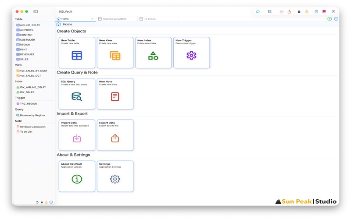Click the Index section header in sidebar
351x219 pixels.
click(x=19, y=81)
